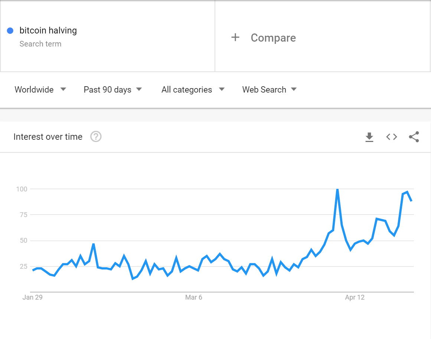Screen dimensions: 431x339
Task: Share the interest over time chart
Action: [x=414, y=137]
